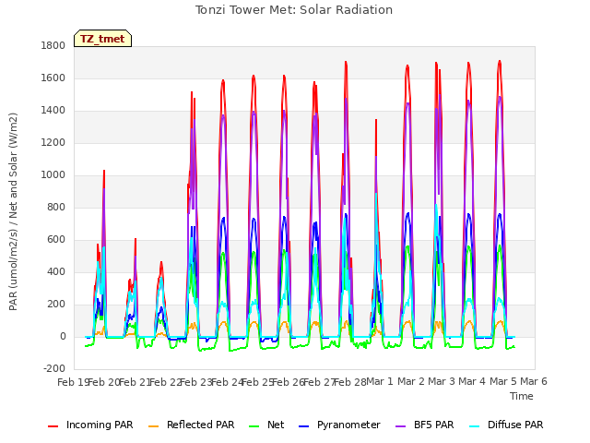Click the Feb 22 low Incoming PAR peak

(x=161, y=262)
